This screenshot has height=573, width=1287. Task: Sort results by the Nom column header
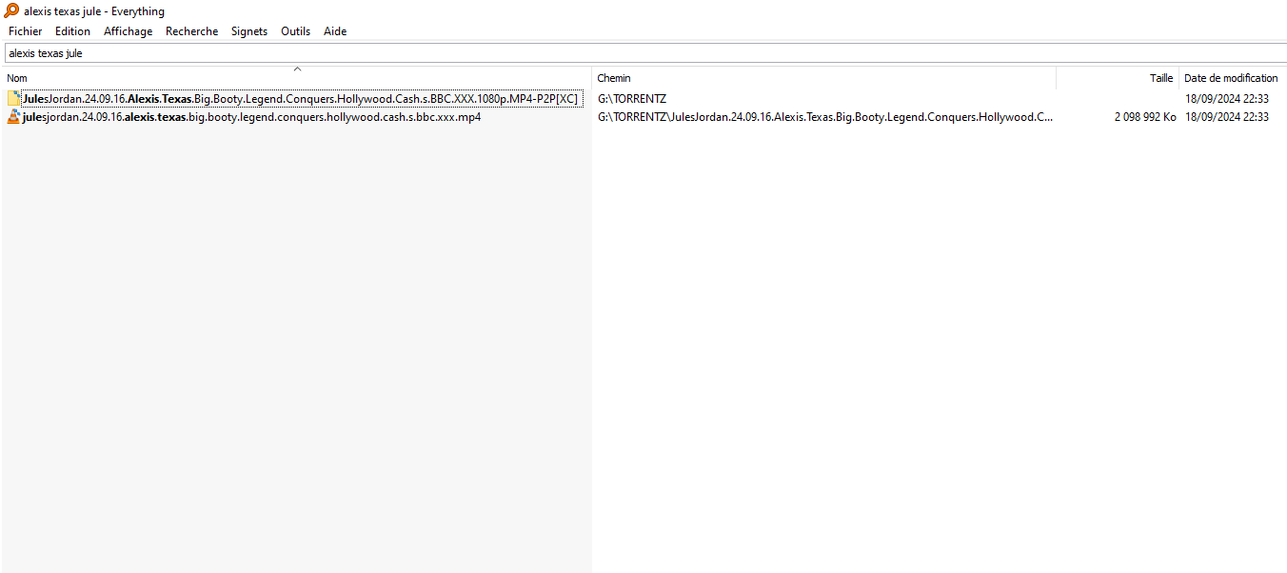click(x=297, y=78)
